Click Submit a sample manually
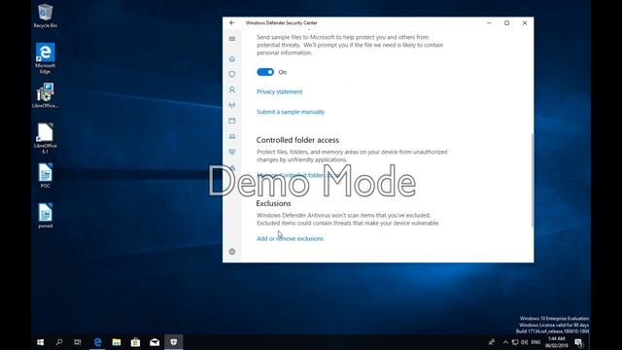 291,112
